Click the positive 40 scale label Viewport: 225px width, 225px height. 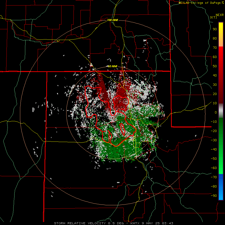tap(215, 75)
